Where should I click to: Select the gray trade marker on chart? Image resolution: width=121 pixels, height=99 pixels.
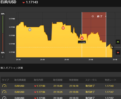(x=30, y=29)
